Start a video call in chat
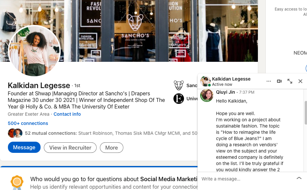The image size is (307, 190). tap(279, 81)
